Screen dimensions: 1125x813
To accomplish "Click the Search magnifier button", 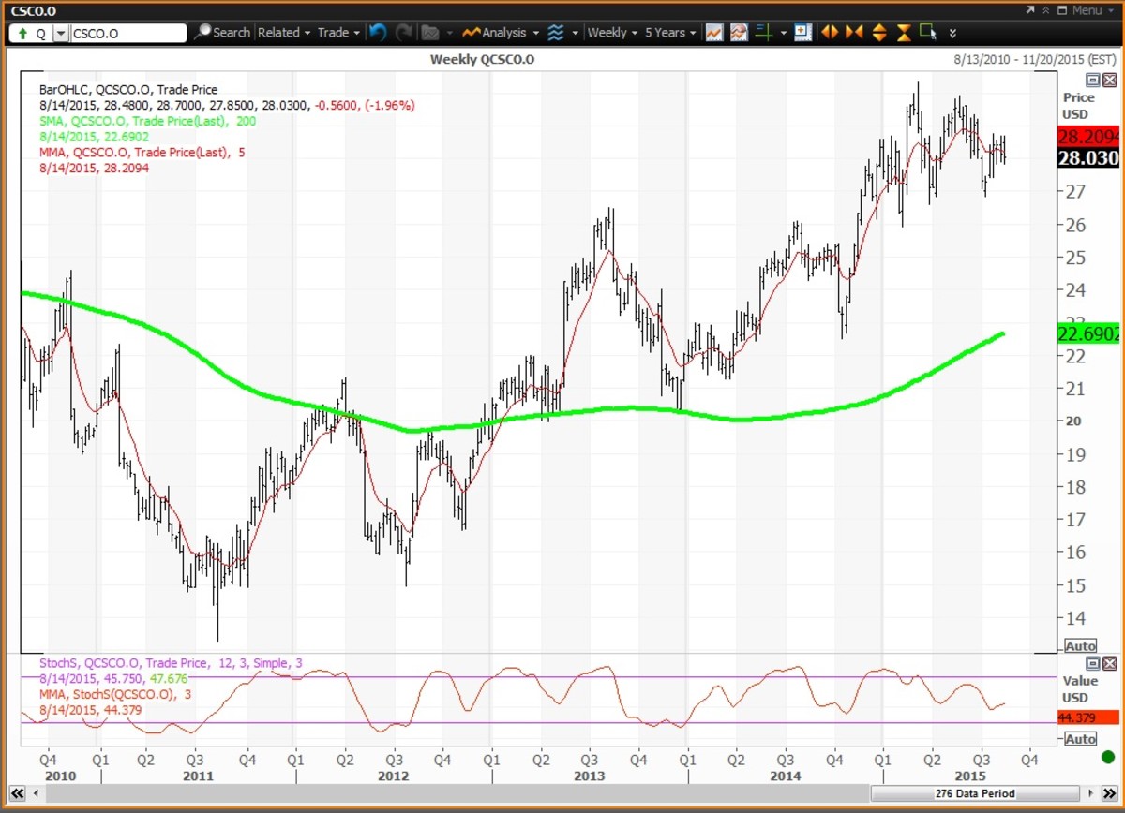I will 221,33.
